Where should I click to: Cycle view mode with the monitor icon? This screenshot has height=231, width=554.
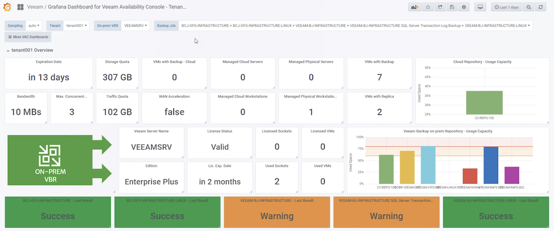[480, 7]
